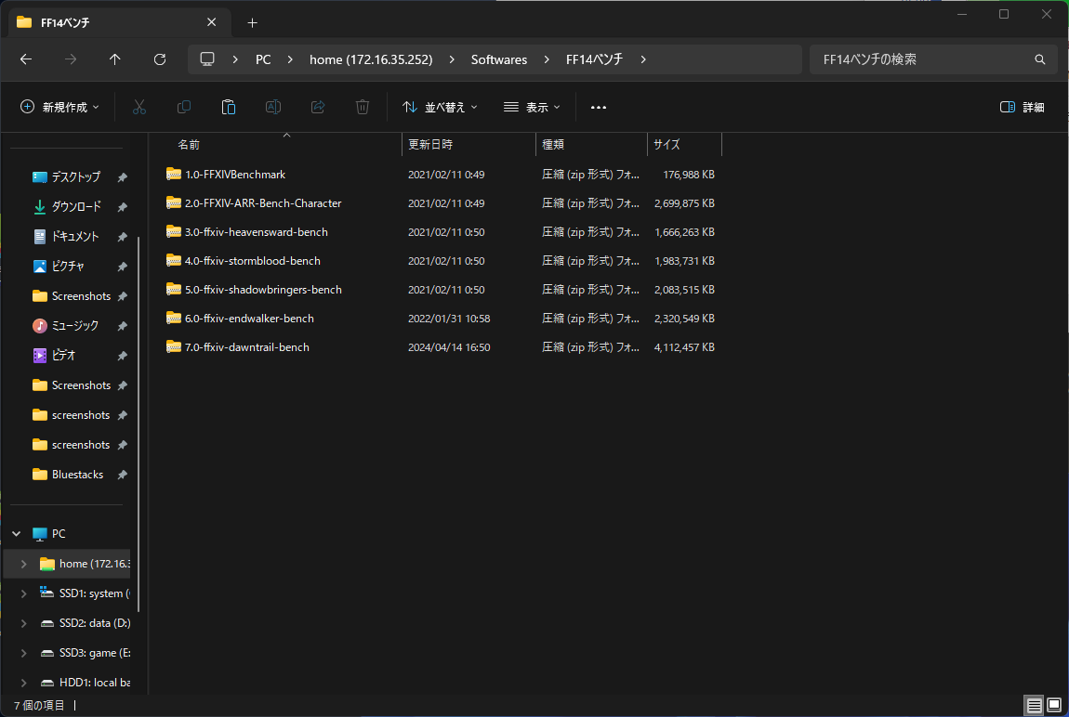
Task: Refresh the current folder view
Action: tap(160, 59)
